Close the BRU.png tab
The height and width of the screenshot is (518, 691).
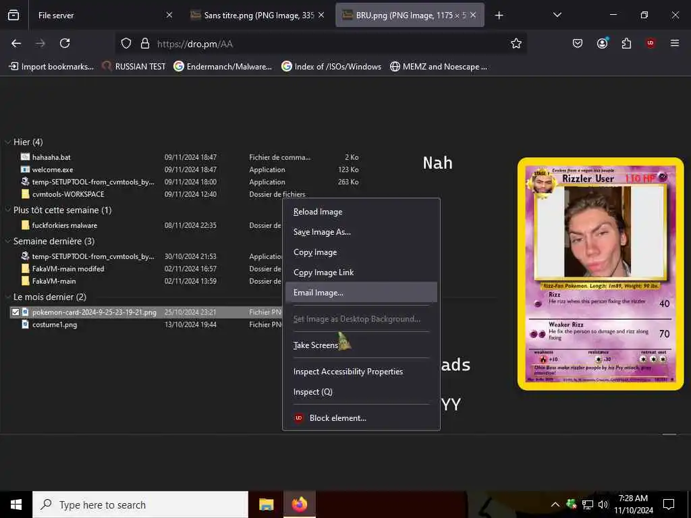(x=473, y=15)
